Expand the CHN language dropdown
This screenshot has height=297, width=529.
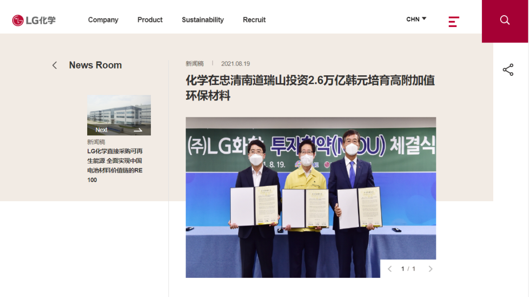[x=416, y=19]
